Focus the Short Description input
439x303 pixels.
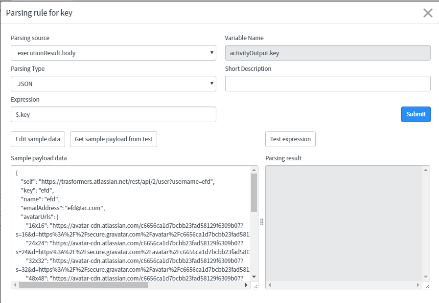(x=327, y=84)
